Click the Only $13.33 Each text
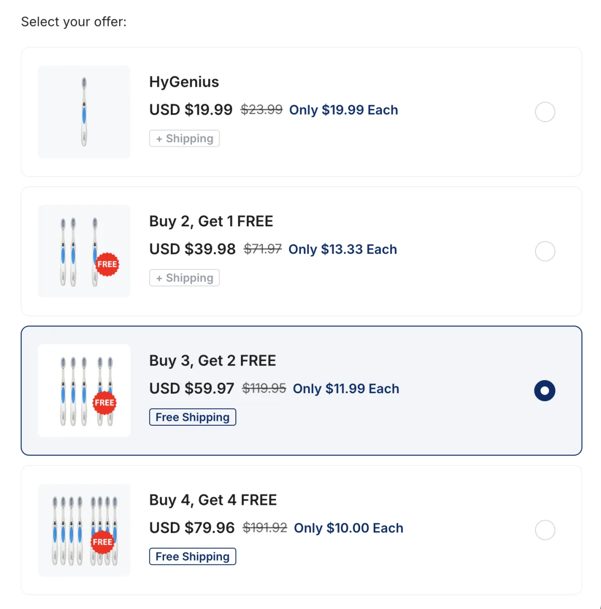 [x=343, y=249]
